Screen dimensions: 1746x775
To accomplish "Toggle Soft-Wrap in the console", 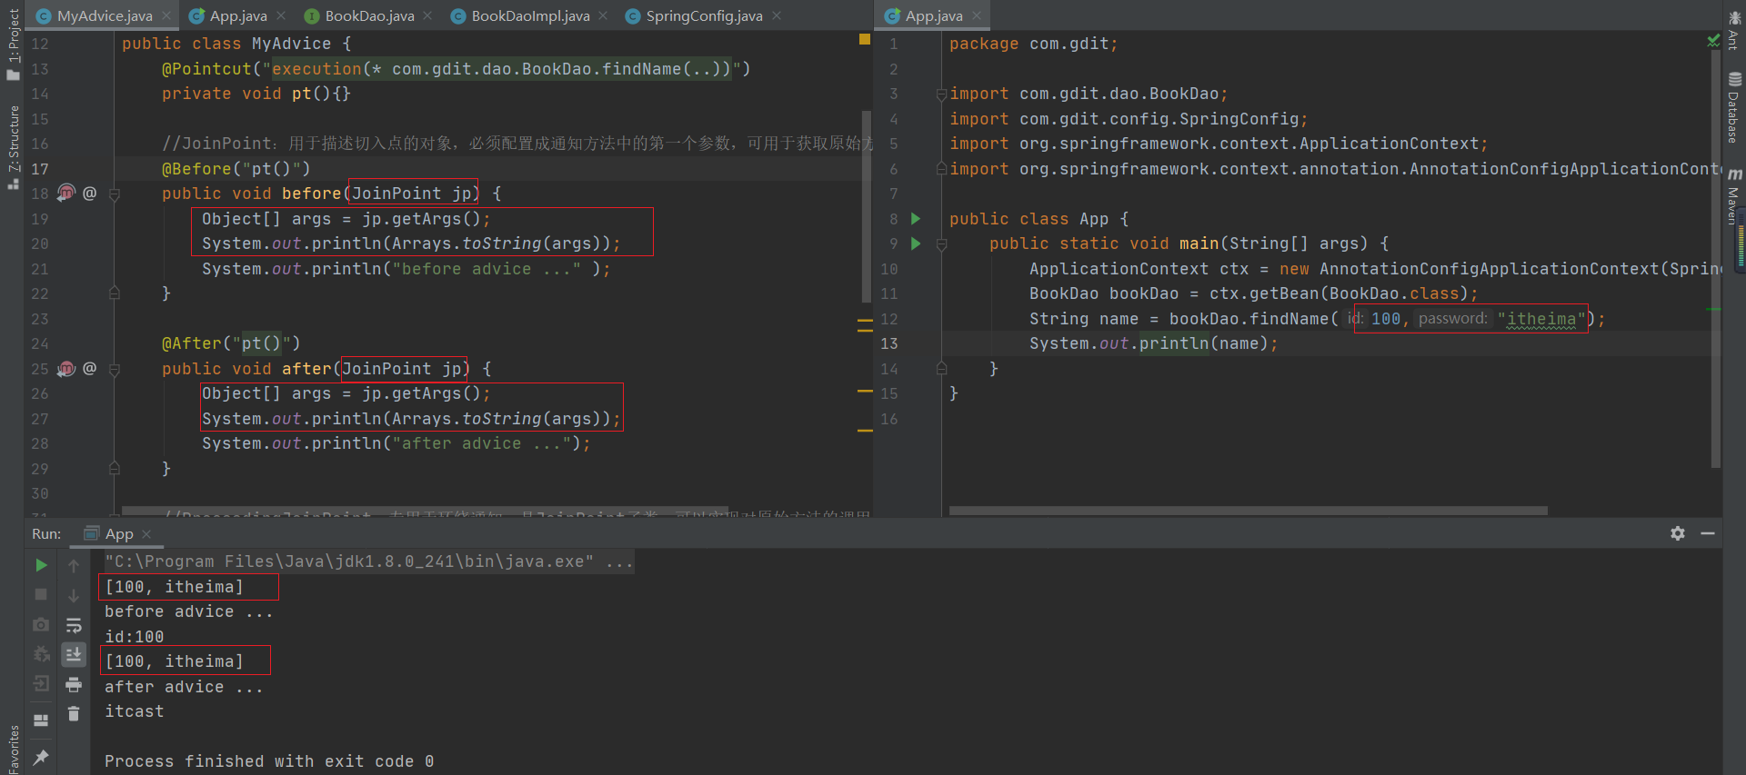I will click(74, 625).
